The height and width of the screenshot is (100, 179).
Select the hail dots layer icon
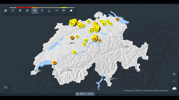coord(35,11)
